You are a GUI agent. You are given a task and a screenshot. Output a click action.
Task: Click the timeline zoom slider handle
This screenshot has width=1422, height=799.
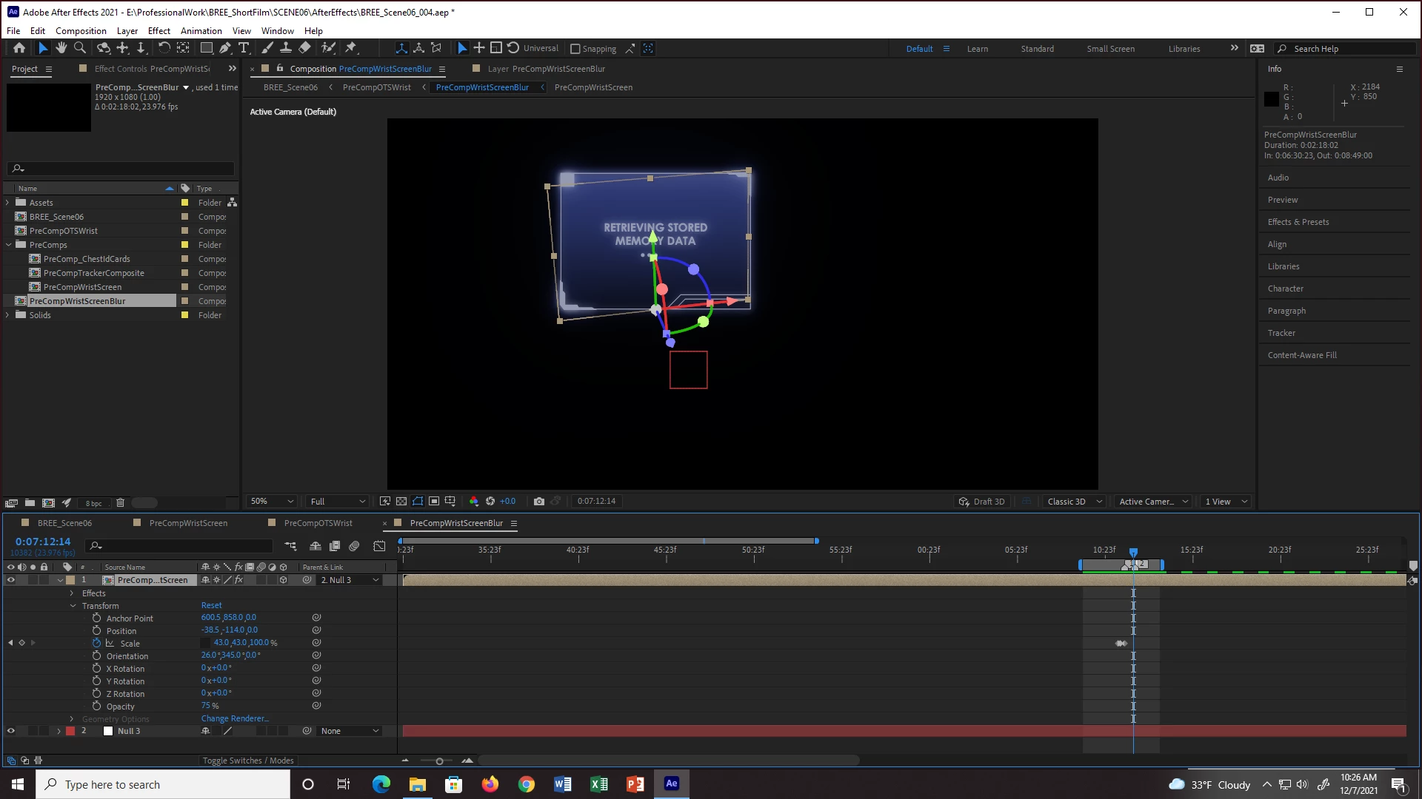439,761
